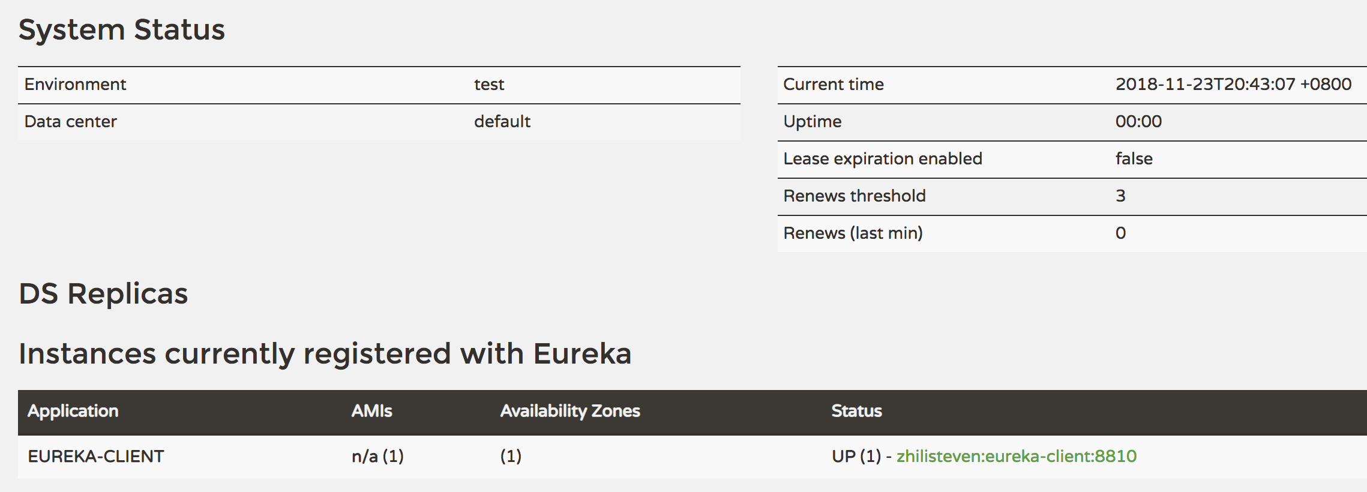Click the System Status heading

click(122, 30)
